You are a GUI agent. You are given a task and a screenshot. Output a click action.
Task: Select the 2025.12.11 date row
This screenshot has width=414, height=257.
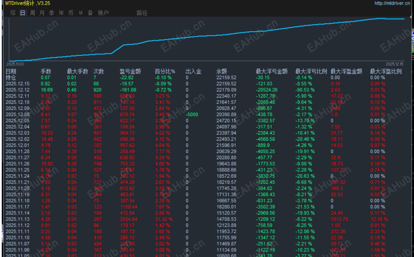pyautogui.click(x=18, y=96)
